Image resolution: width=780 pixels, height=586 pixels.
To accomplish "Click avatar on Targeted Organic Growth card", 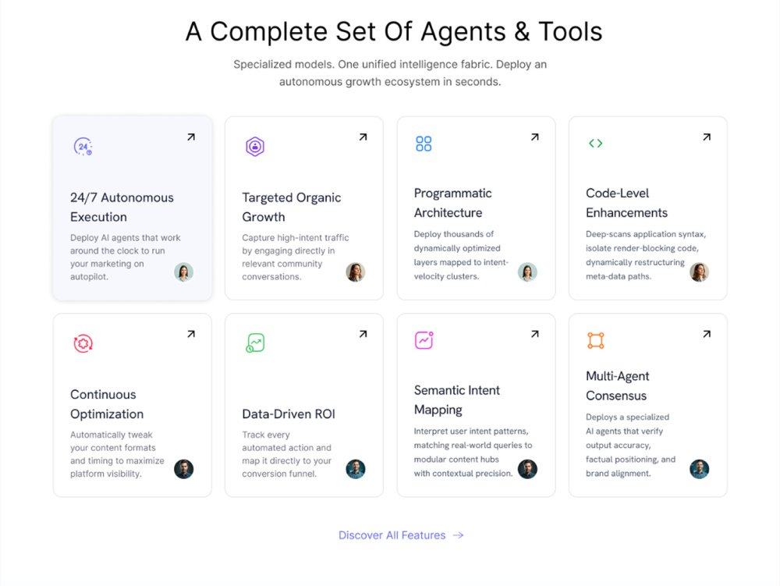I will tap(356, 272).
